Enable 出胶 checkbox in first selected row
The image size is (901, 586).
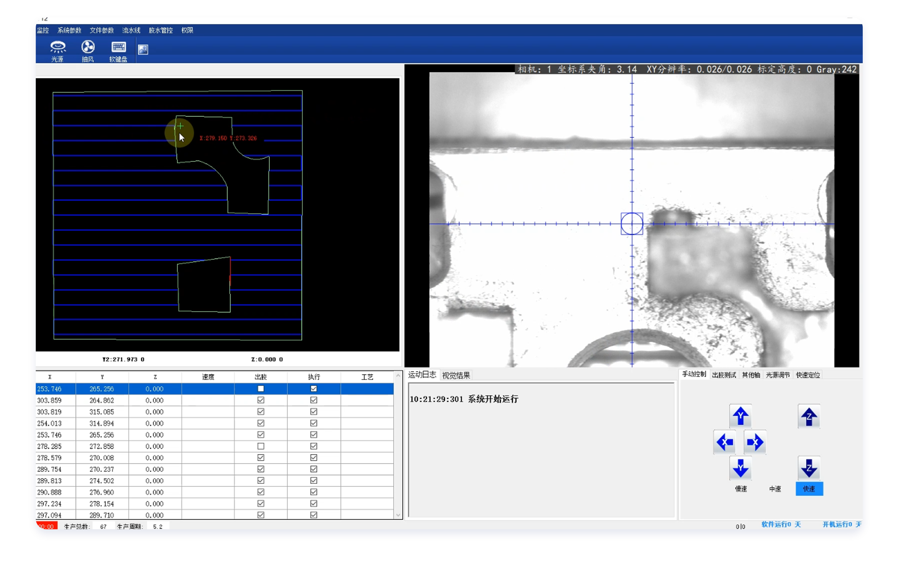[260, 388]
